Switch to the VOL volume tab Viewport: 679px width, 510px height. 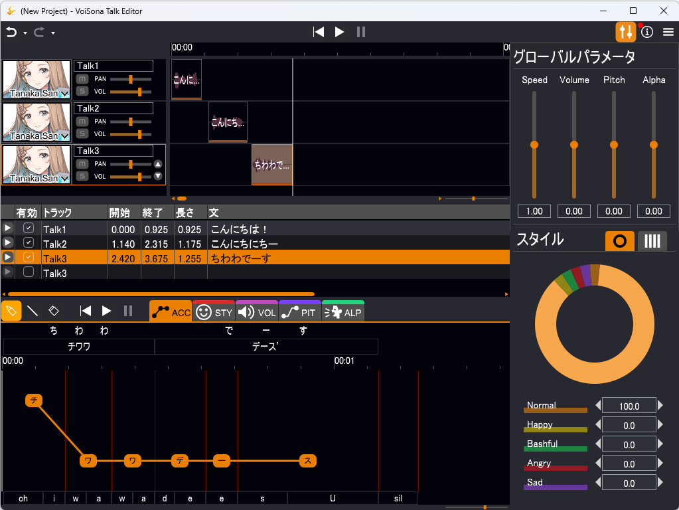(257, 311)
